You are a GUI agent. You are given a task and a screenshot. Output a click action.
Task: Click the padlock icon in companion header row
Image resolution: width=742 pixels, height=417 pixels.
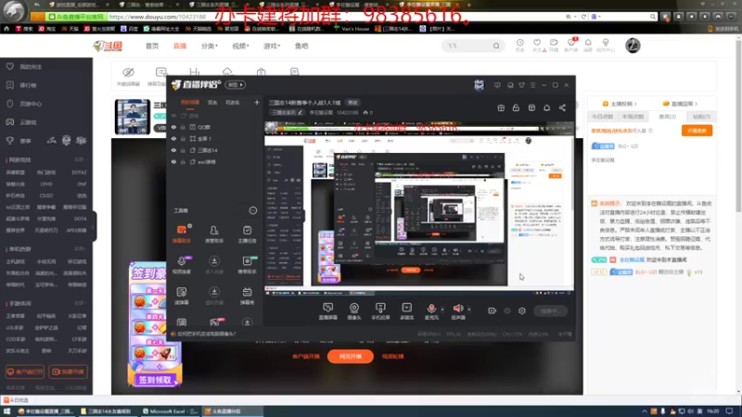[516, 107]
